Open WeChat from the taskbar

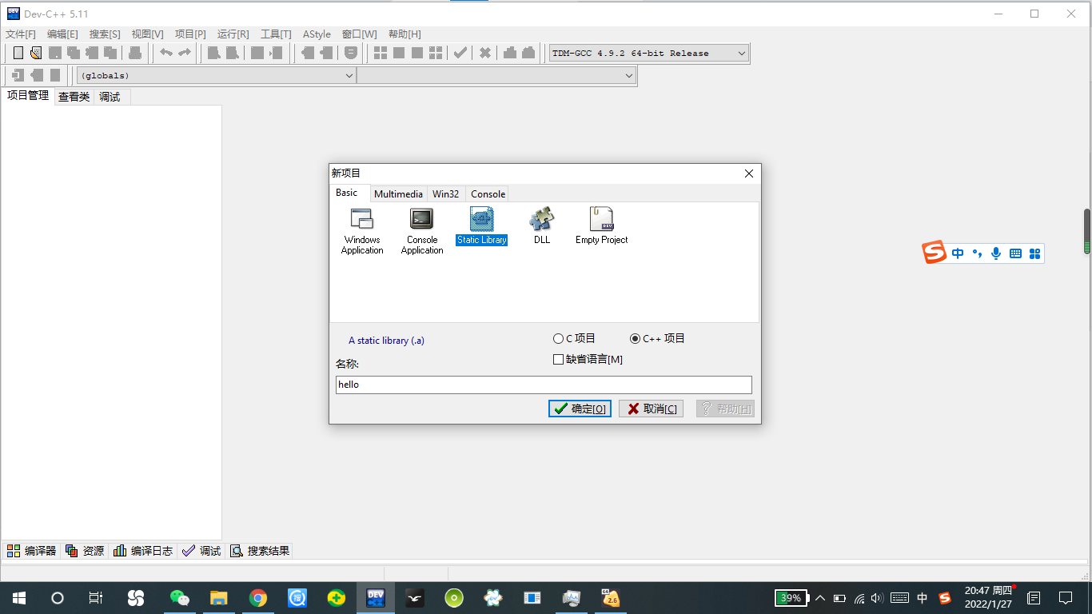pos(180,598)
